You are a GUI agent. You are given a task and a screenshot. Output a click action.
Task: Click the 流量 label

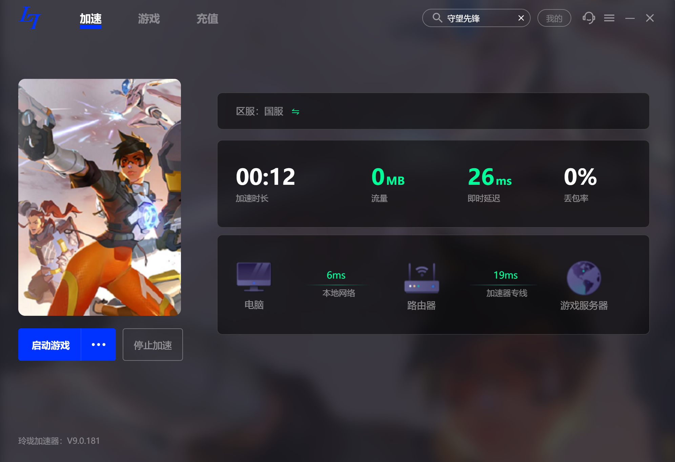pyautogui.click(x=380, y=198)
